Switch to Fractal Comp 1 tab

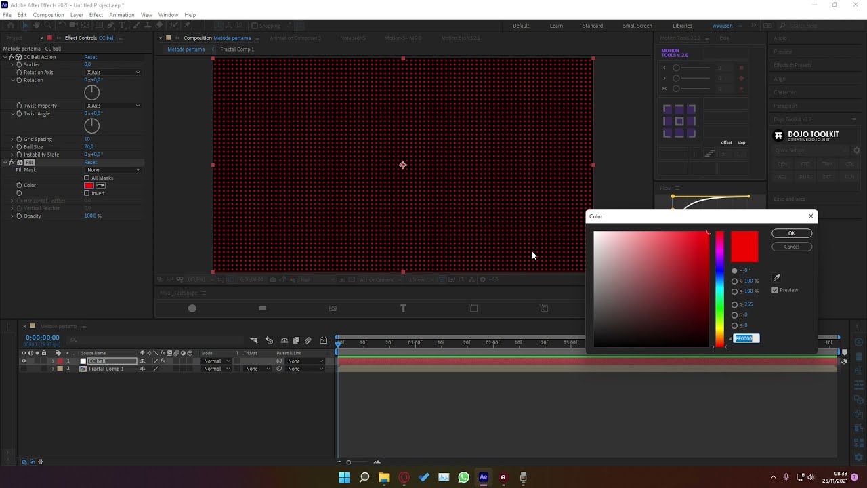[237, 49]
